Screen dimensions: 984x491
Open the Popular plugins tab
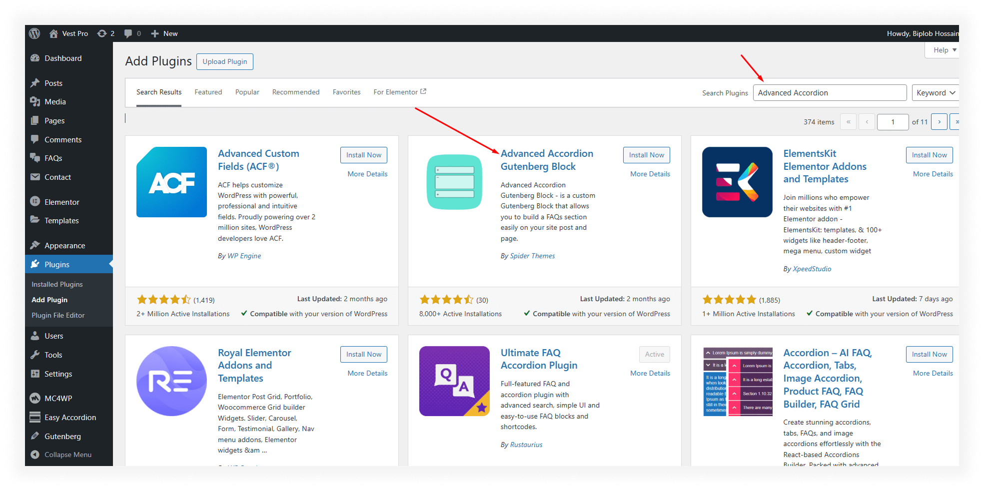[247, 92]
